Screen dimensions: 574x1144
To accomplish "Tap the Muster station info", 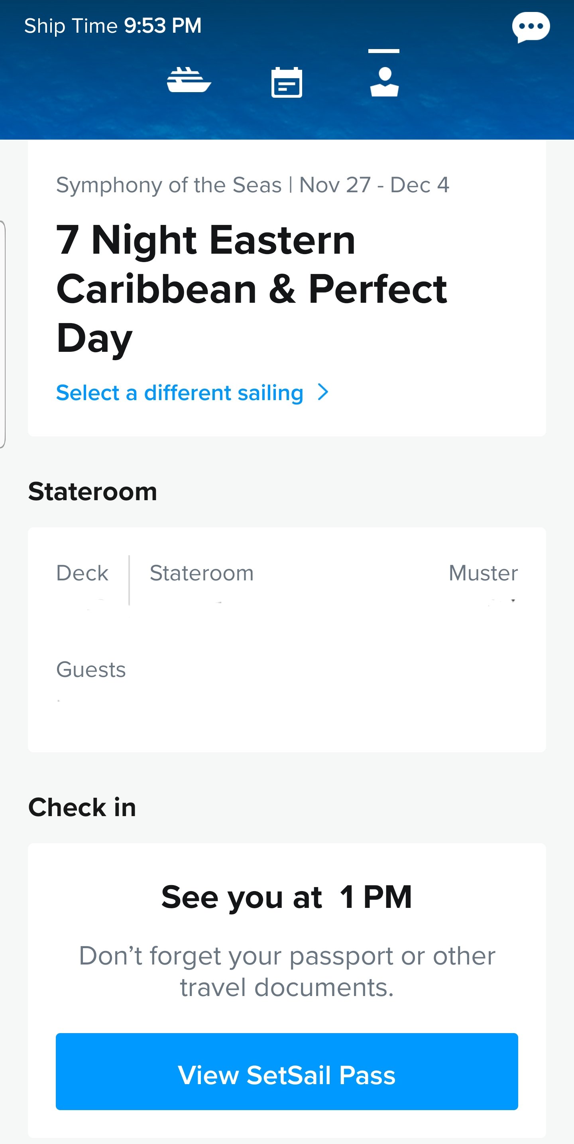I will pos(483,573).
